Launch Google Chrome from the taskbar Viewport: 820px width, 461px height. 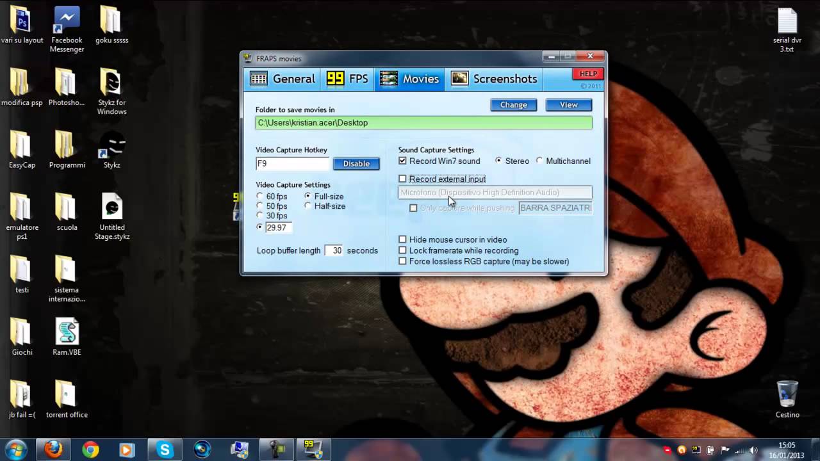[90, 450]
